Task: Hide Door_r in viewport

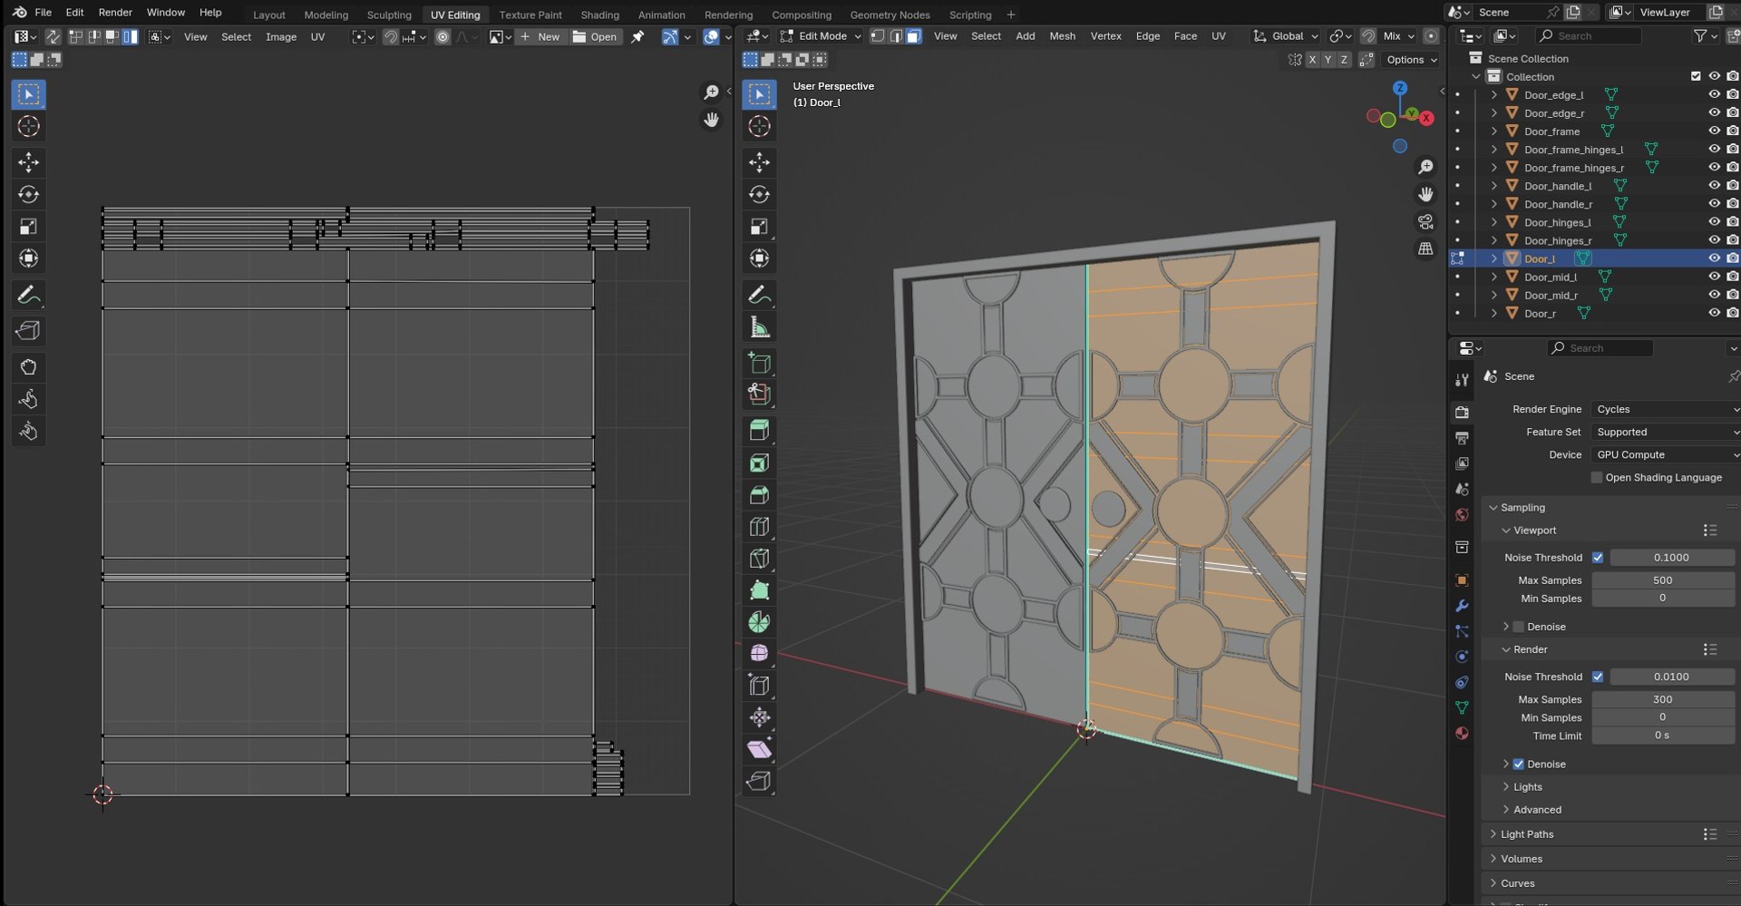Action: click(1714, 313)
